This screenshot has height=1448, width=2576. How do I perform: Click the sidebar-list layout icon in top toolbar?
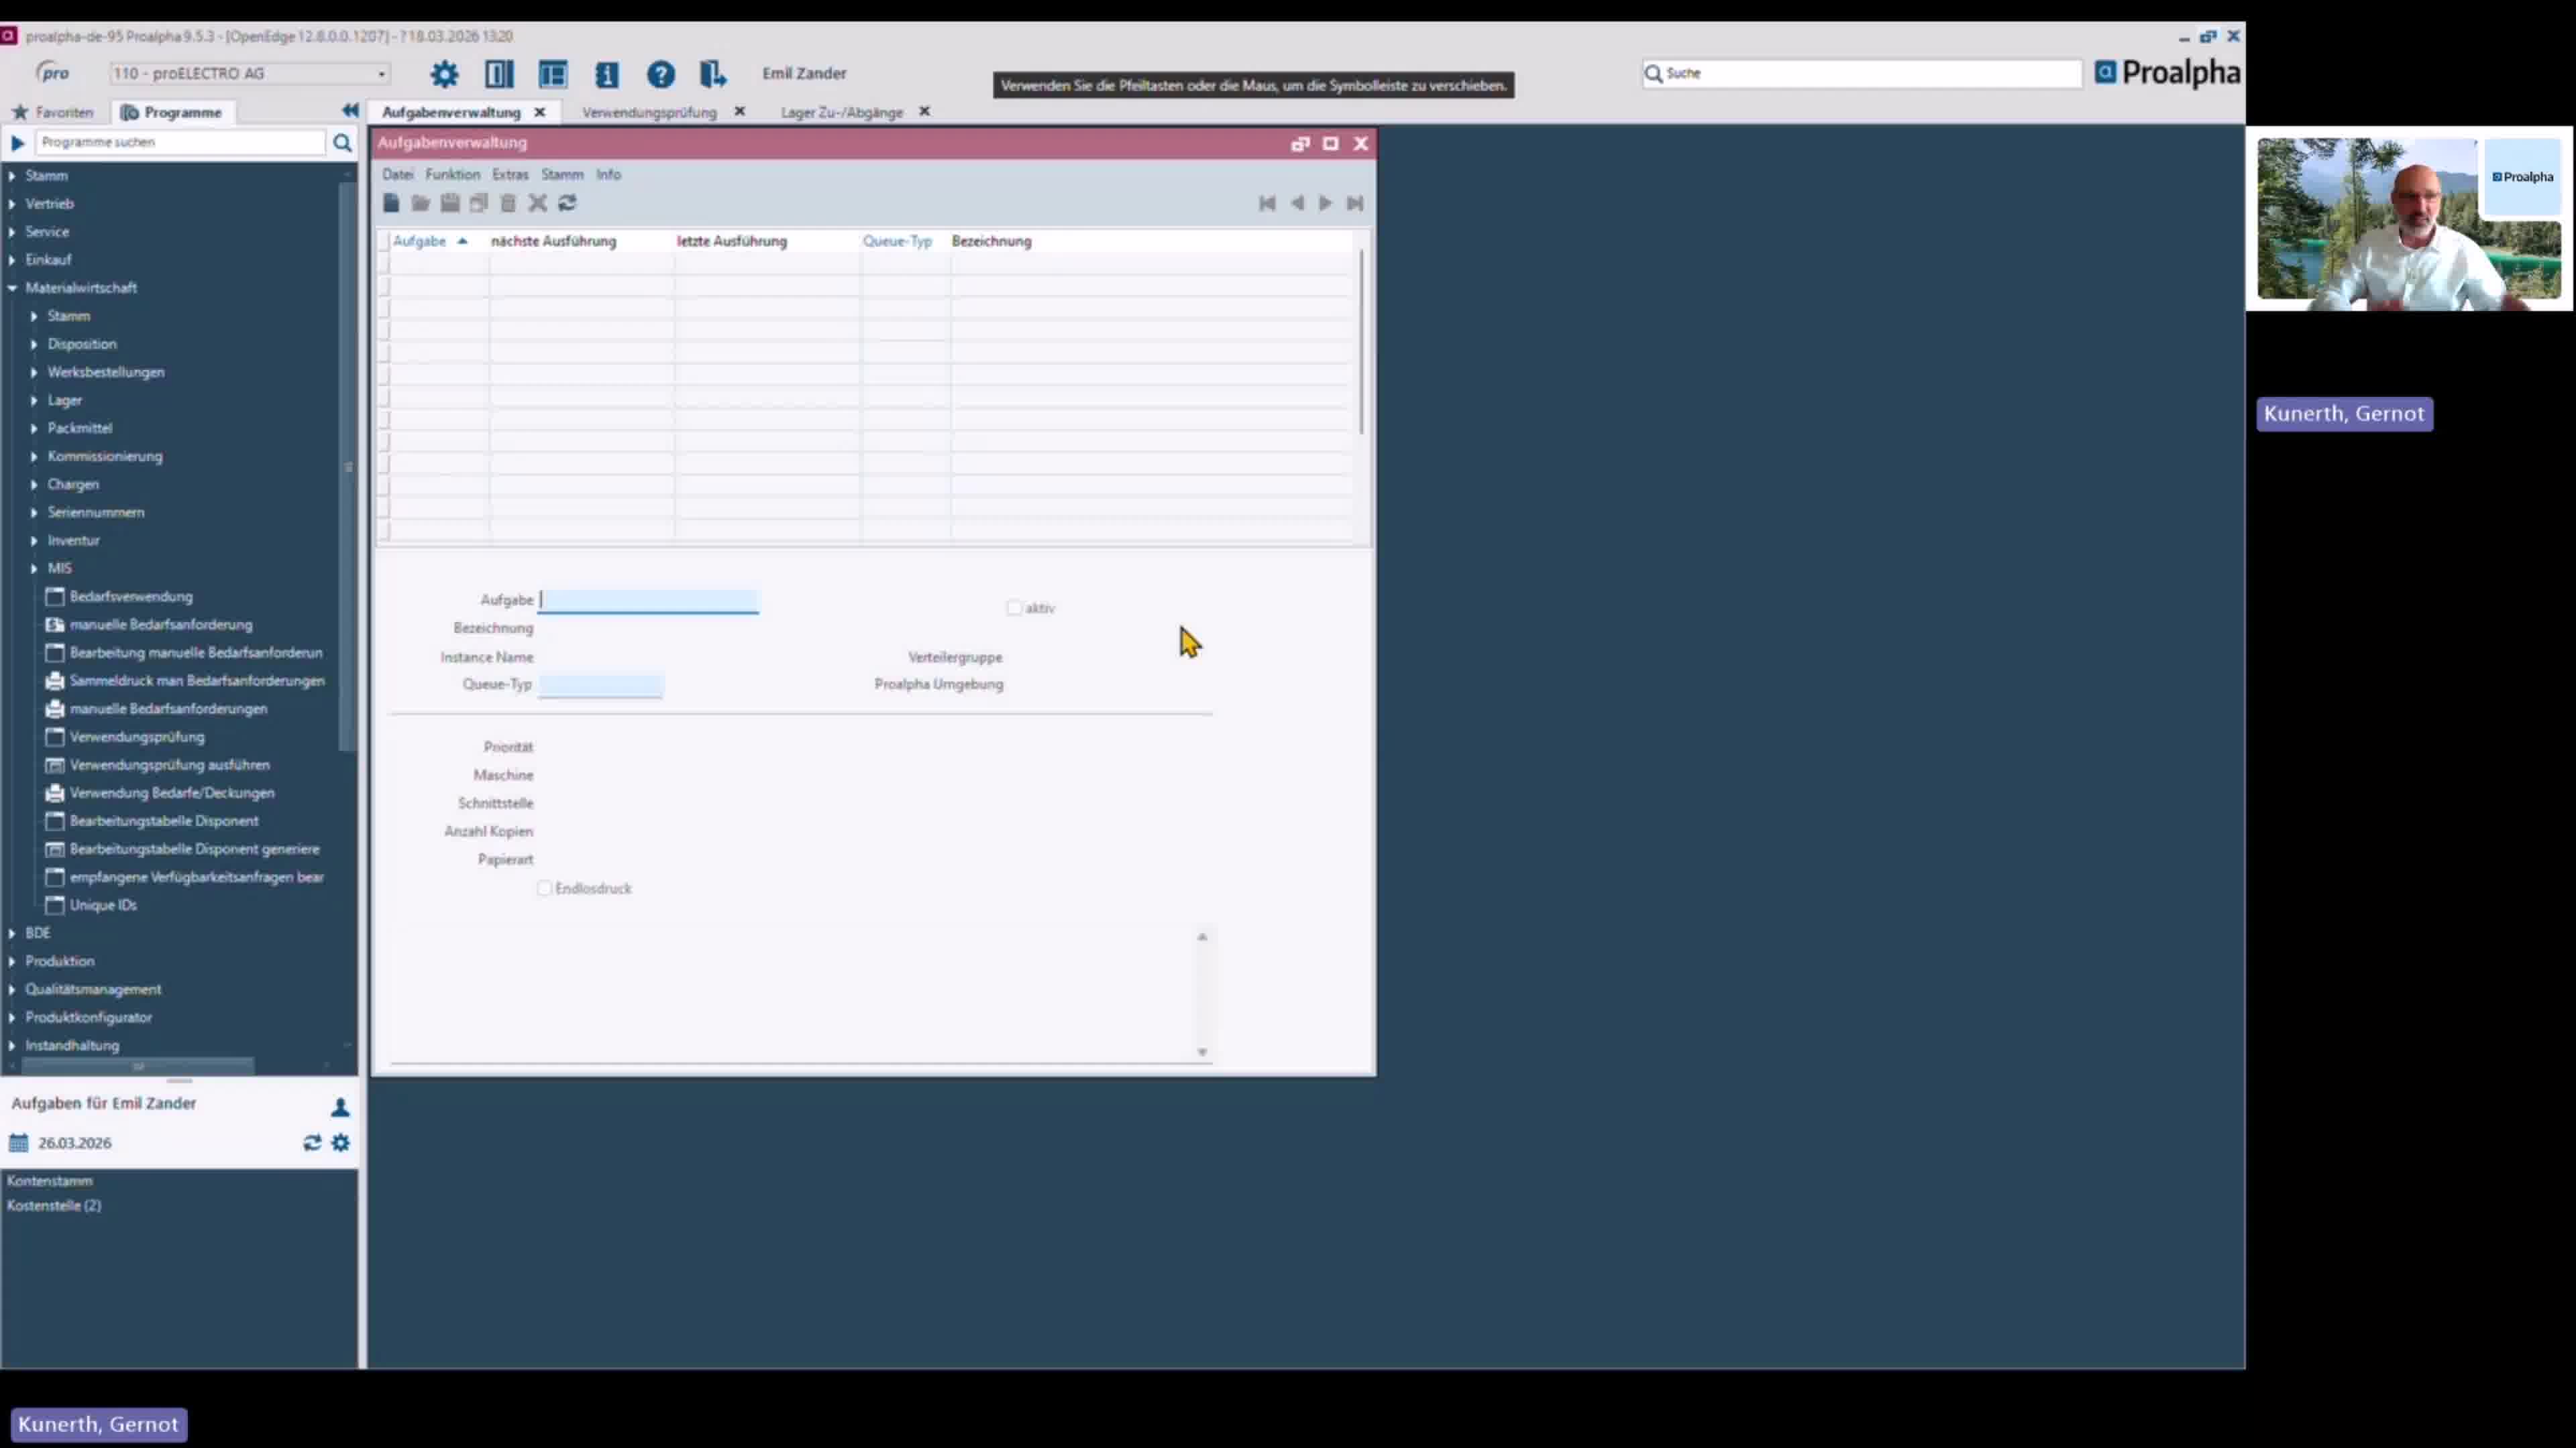click(x=553, y=74)
